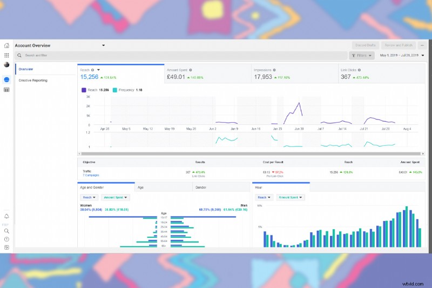432x288 pixels.
Task: Switch to the Age and Gender tab
Action: tap(106, 187)
